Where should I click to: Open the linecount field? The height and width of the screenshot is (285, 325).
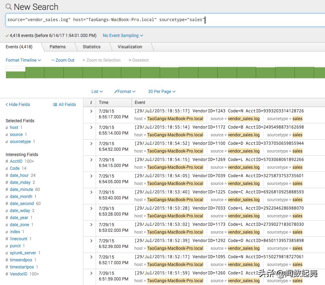[18, 239]
